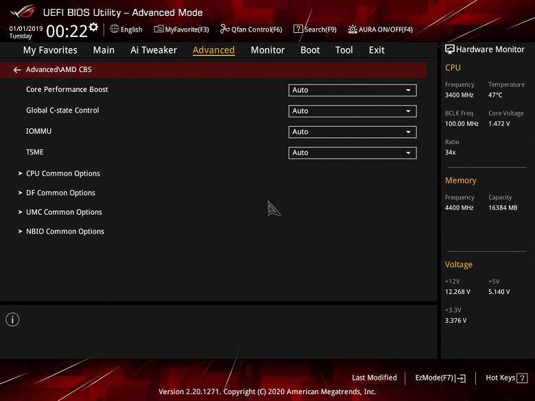Image resolution: width=535 pixels, height=401 pixels.
Task: Click the 00:22 clock display
Action: (67, 32)
